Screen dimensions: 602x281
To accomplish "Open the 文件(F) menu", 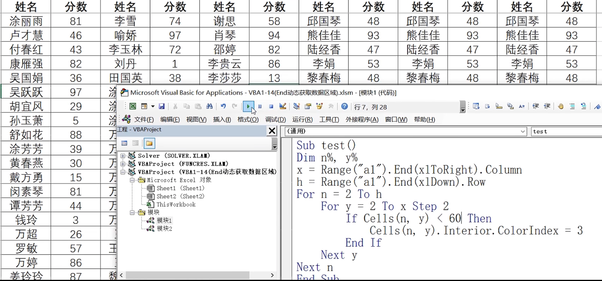I will click(144, 119).
